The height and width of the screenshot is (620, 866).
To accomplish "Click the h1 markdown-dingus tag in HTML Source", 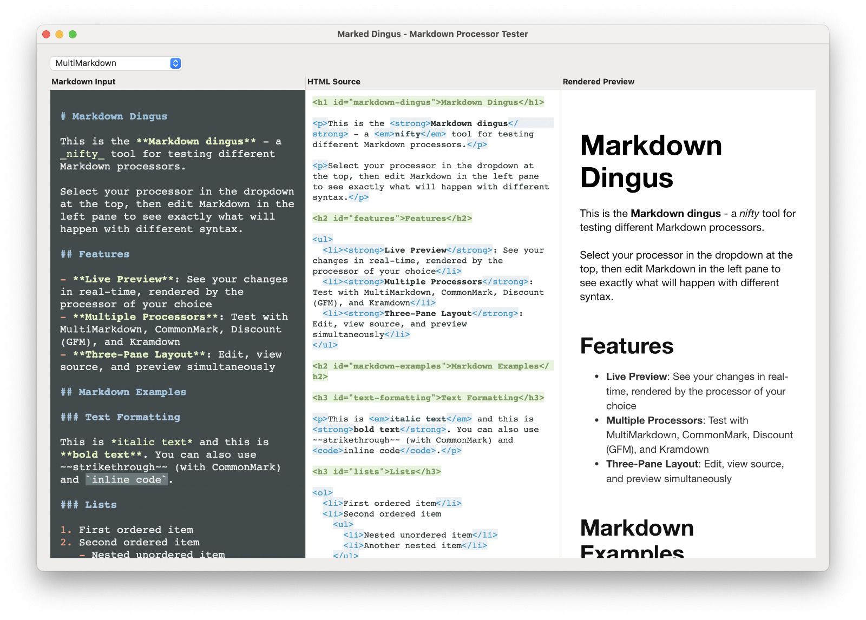I will point(428,102).
